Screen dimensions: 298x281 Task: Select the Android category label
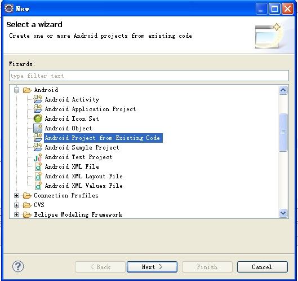click(46, 90)
